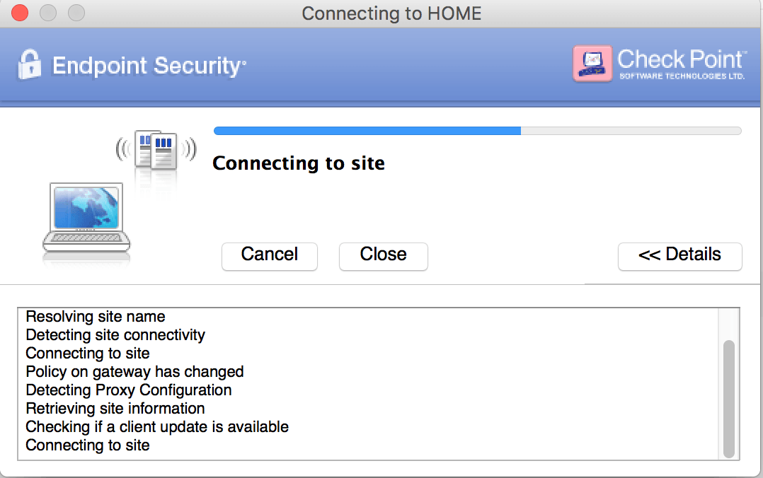
Task: Select 'Detecting site connectivity' log line
Action: point(115,335)
